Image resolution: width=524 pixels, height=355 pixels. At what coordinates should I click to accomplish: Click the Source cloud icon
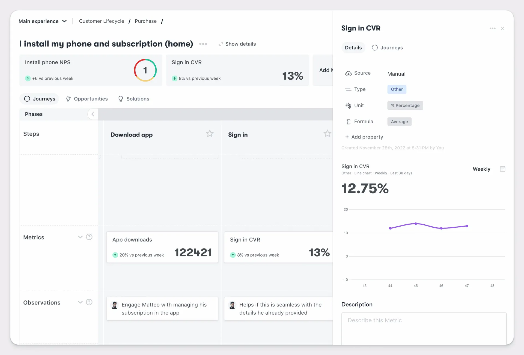coord(348,73)
